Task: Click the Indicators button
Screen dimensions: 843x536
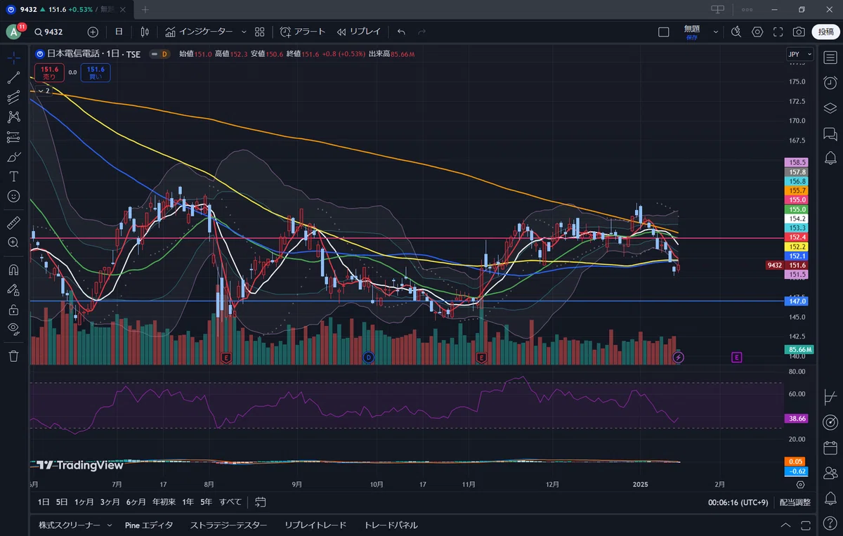Action: point(199,32)
